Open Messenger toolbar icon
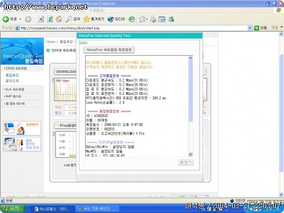The height and width of the screenshot is (213, 284). 171,19
